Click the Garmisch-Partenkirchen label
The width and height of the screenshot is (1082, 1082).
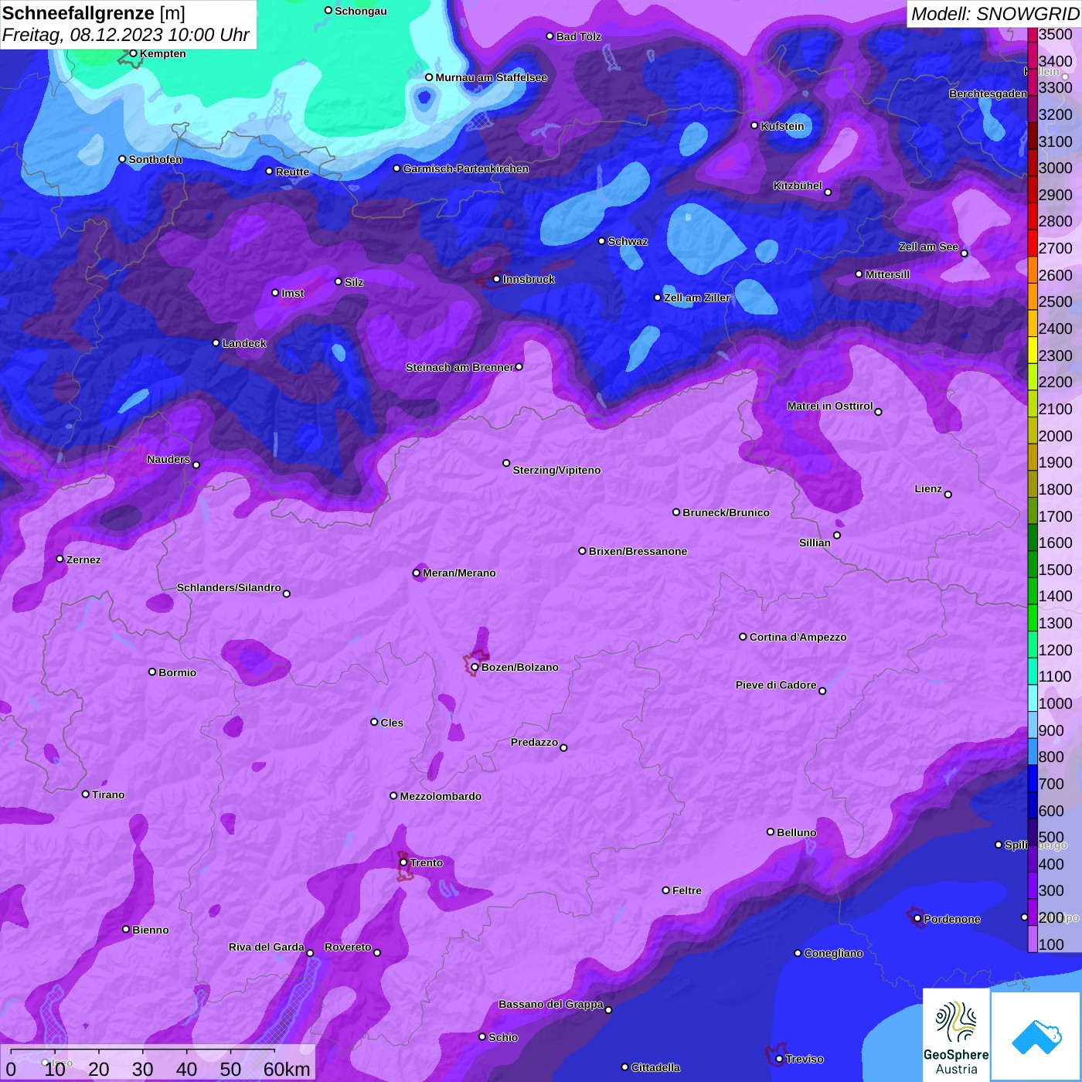(466, 168)
